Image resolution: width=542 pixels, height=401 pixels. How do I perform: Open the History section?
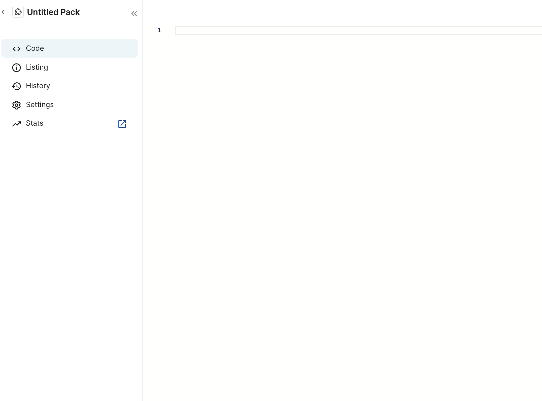[x=70, y=86]
